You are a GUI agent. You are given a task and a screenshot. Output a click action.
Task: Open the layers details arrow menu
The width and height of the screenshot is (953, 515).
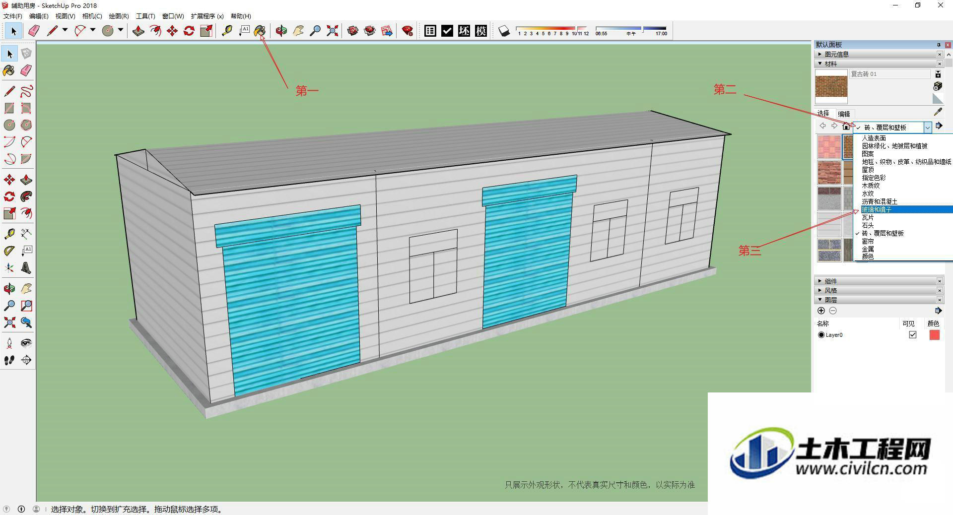[x=938, y=311]
